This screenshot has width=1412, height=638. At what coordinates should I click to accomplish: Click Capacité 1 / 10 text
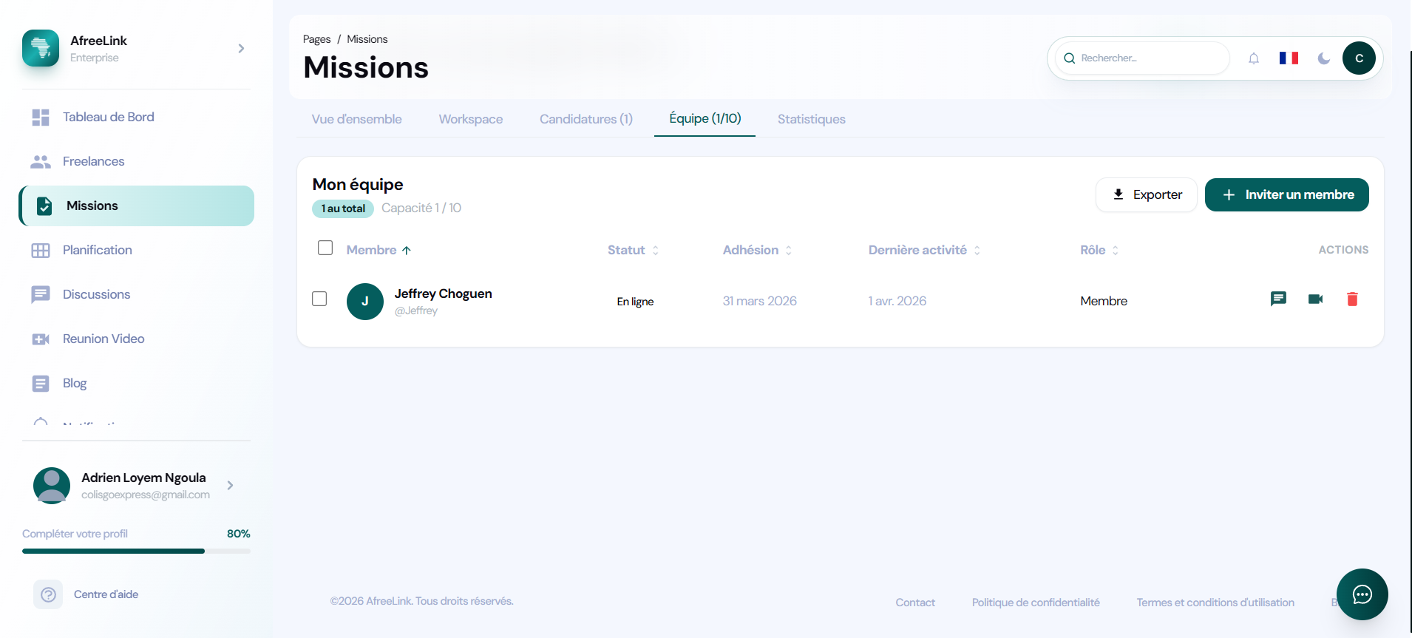(x=421, y=208)
